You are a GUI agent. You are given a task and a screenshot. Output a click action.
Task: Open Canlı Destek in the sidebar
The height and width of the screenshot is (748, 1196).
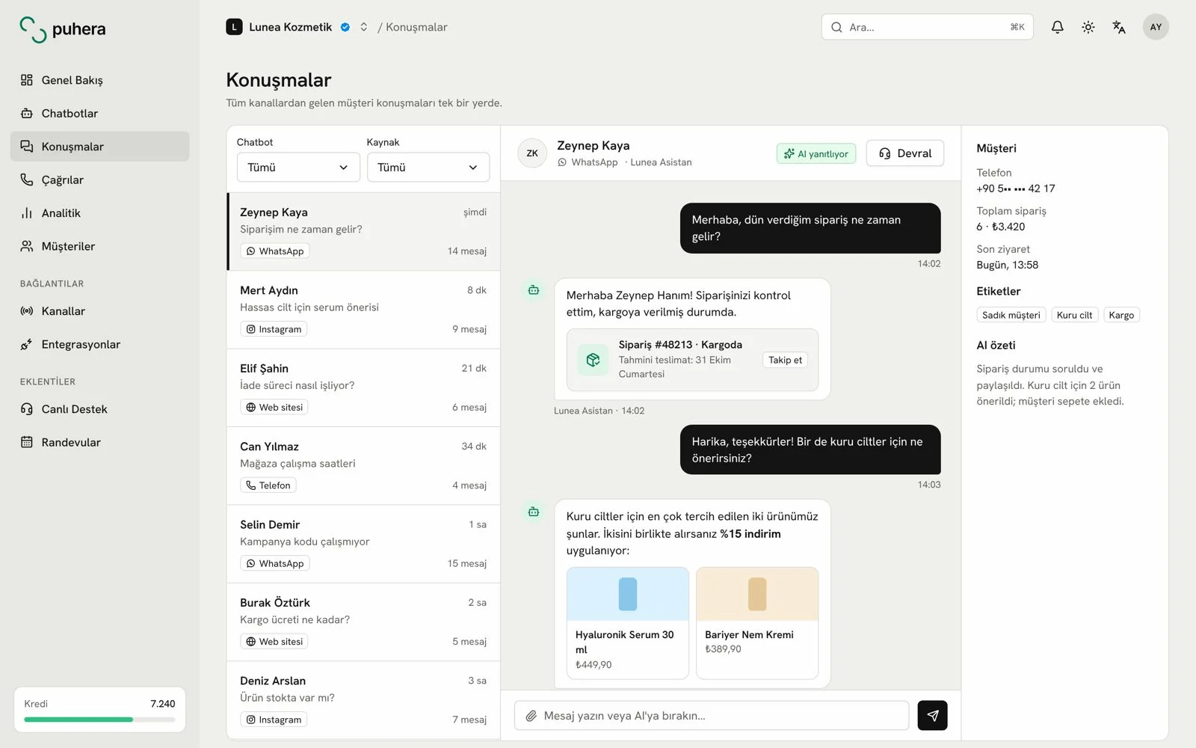coord(99,409)
